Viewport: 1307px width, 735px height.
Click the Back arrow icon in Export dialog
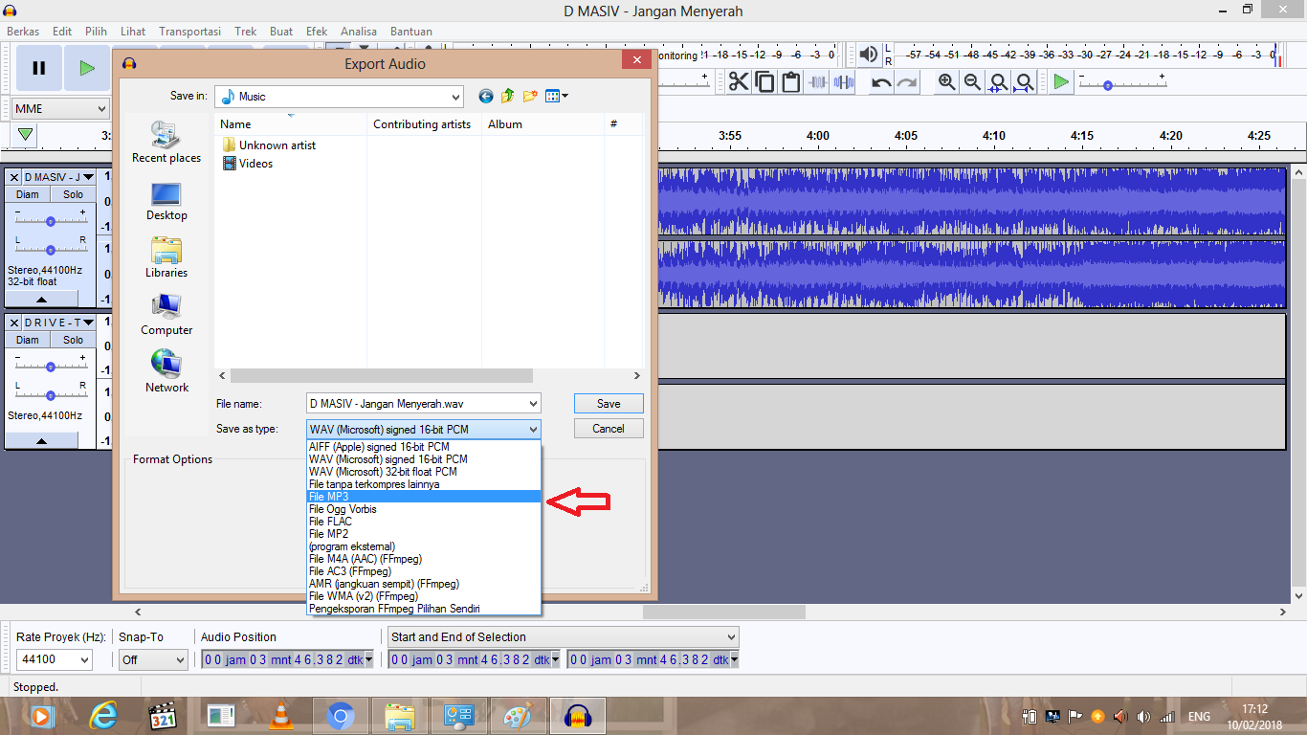point(486,96)
